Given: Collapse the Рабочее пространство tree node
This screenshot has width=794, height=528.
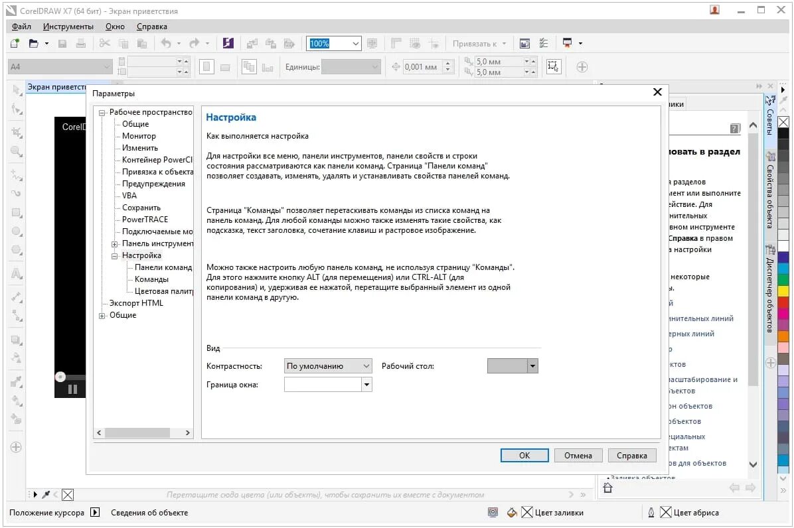Looking at the screenshot, I should click(x=102, y=113).
